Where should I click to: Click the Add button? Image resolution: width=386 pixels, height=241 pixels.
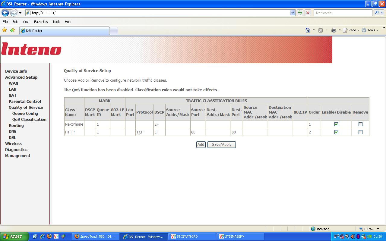point(201,145)
